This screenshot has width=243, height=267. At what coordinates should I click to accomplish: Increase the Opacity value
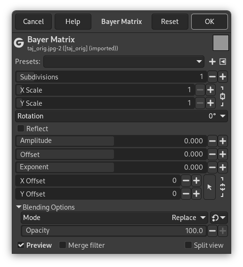click(223, 231)
